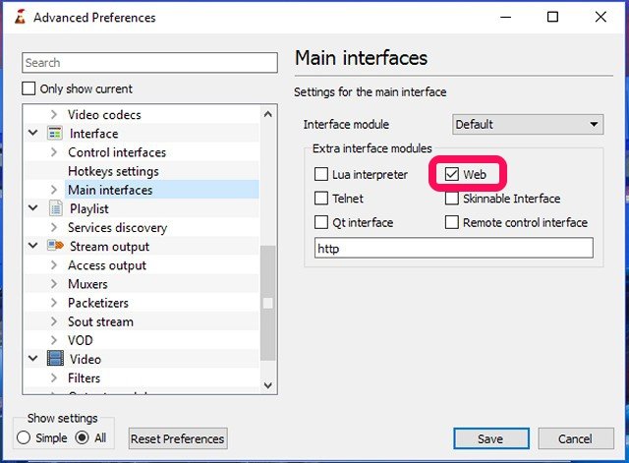Image resolution: width=629 pixels, height=463 pixels.
Task: Select the Simple settings radio button
Action: click(x=24, y=438)
